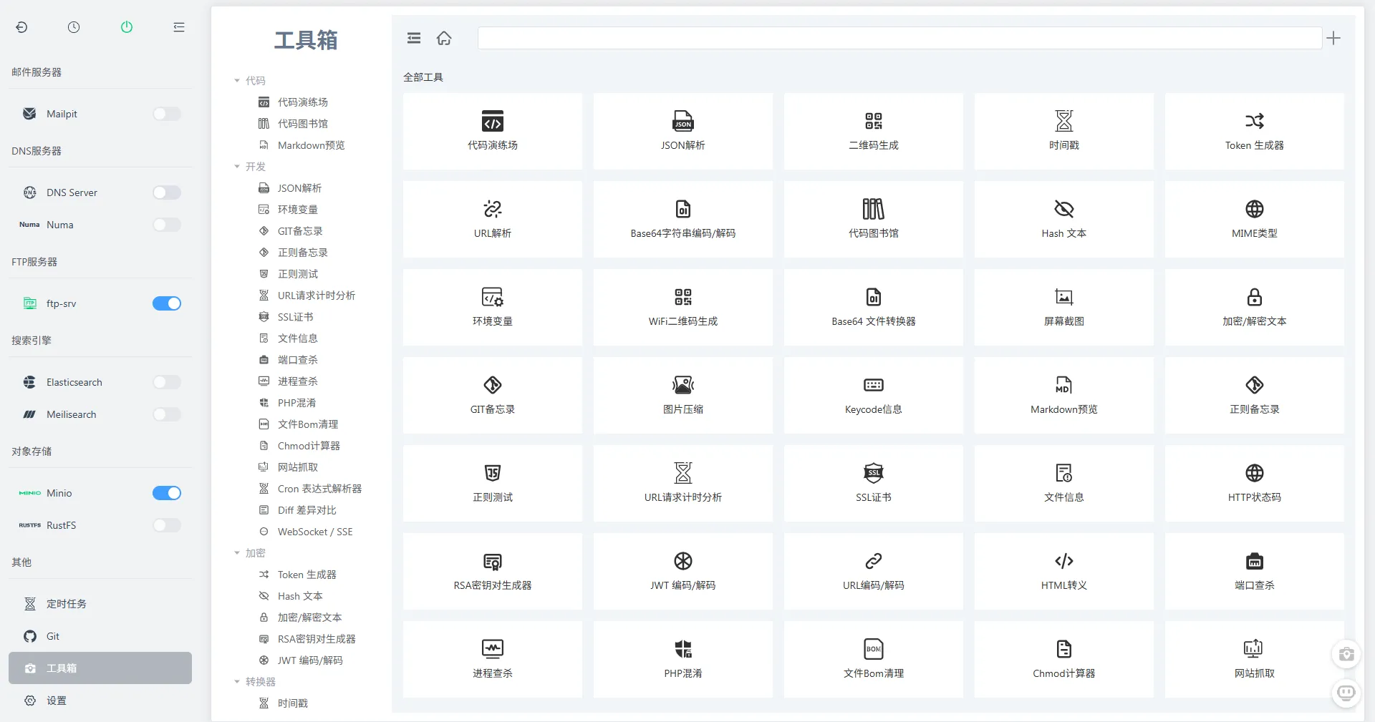This screenshot has width=1375, height=722.
Task: Click Mailpit service name
Action: [62, 114]
